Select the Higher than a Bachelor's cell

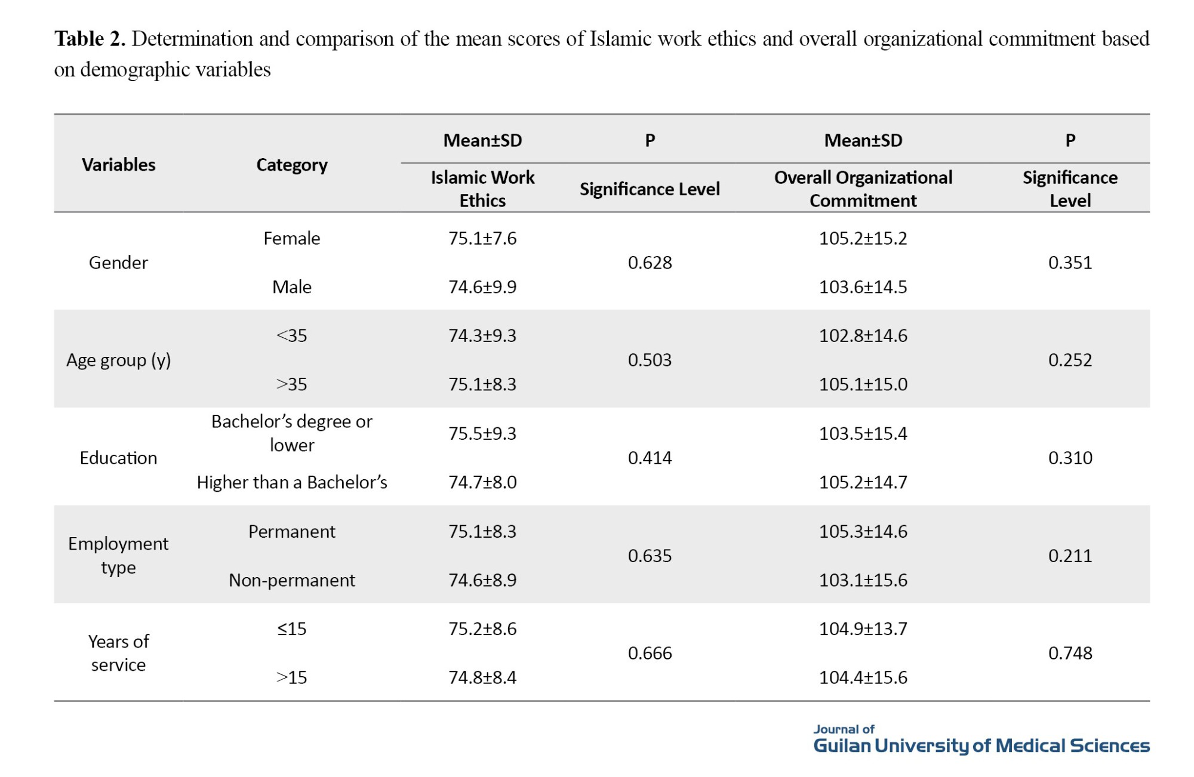[x=292, y=482]
